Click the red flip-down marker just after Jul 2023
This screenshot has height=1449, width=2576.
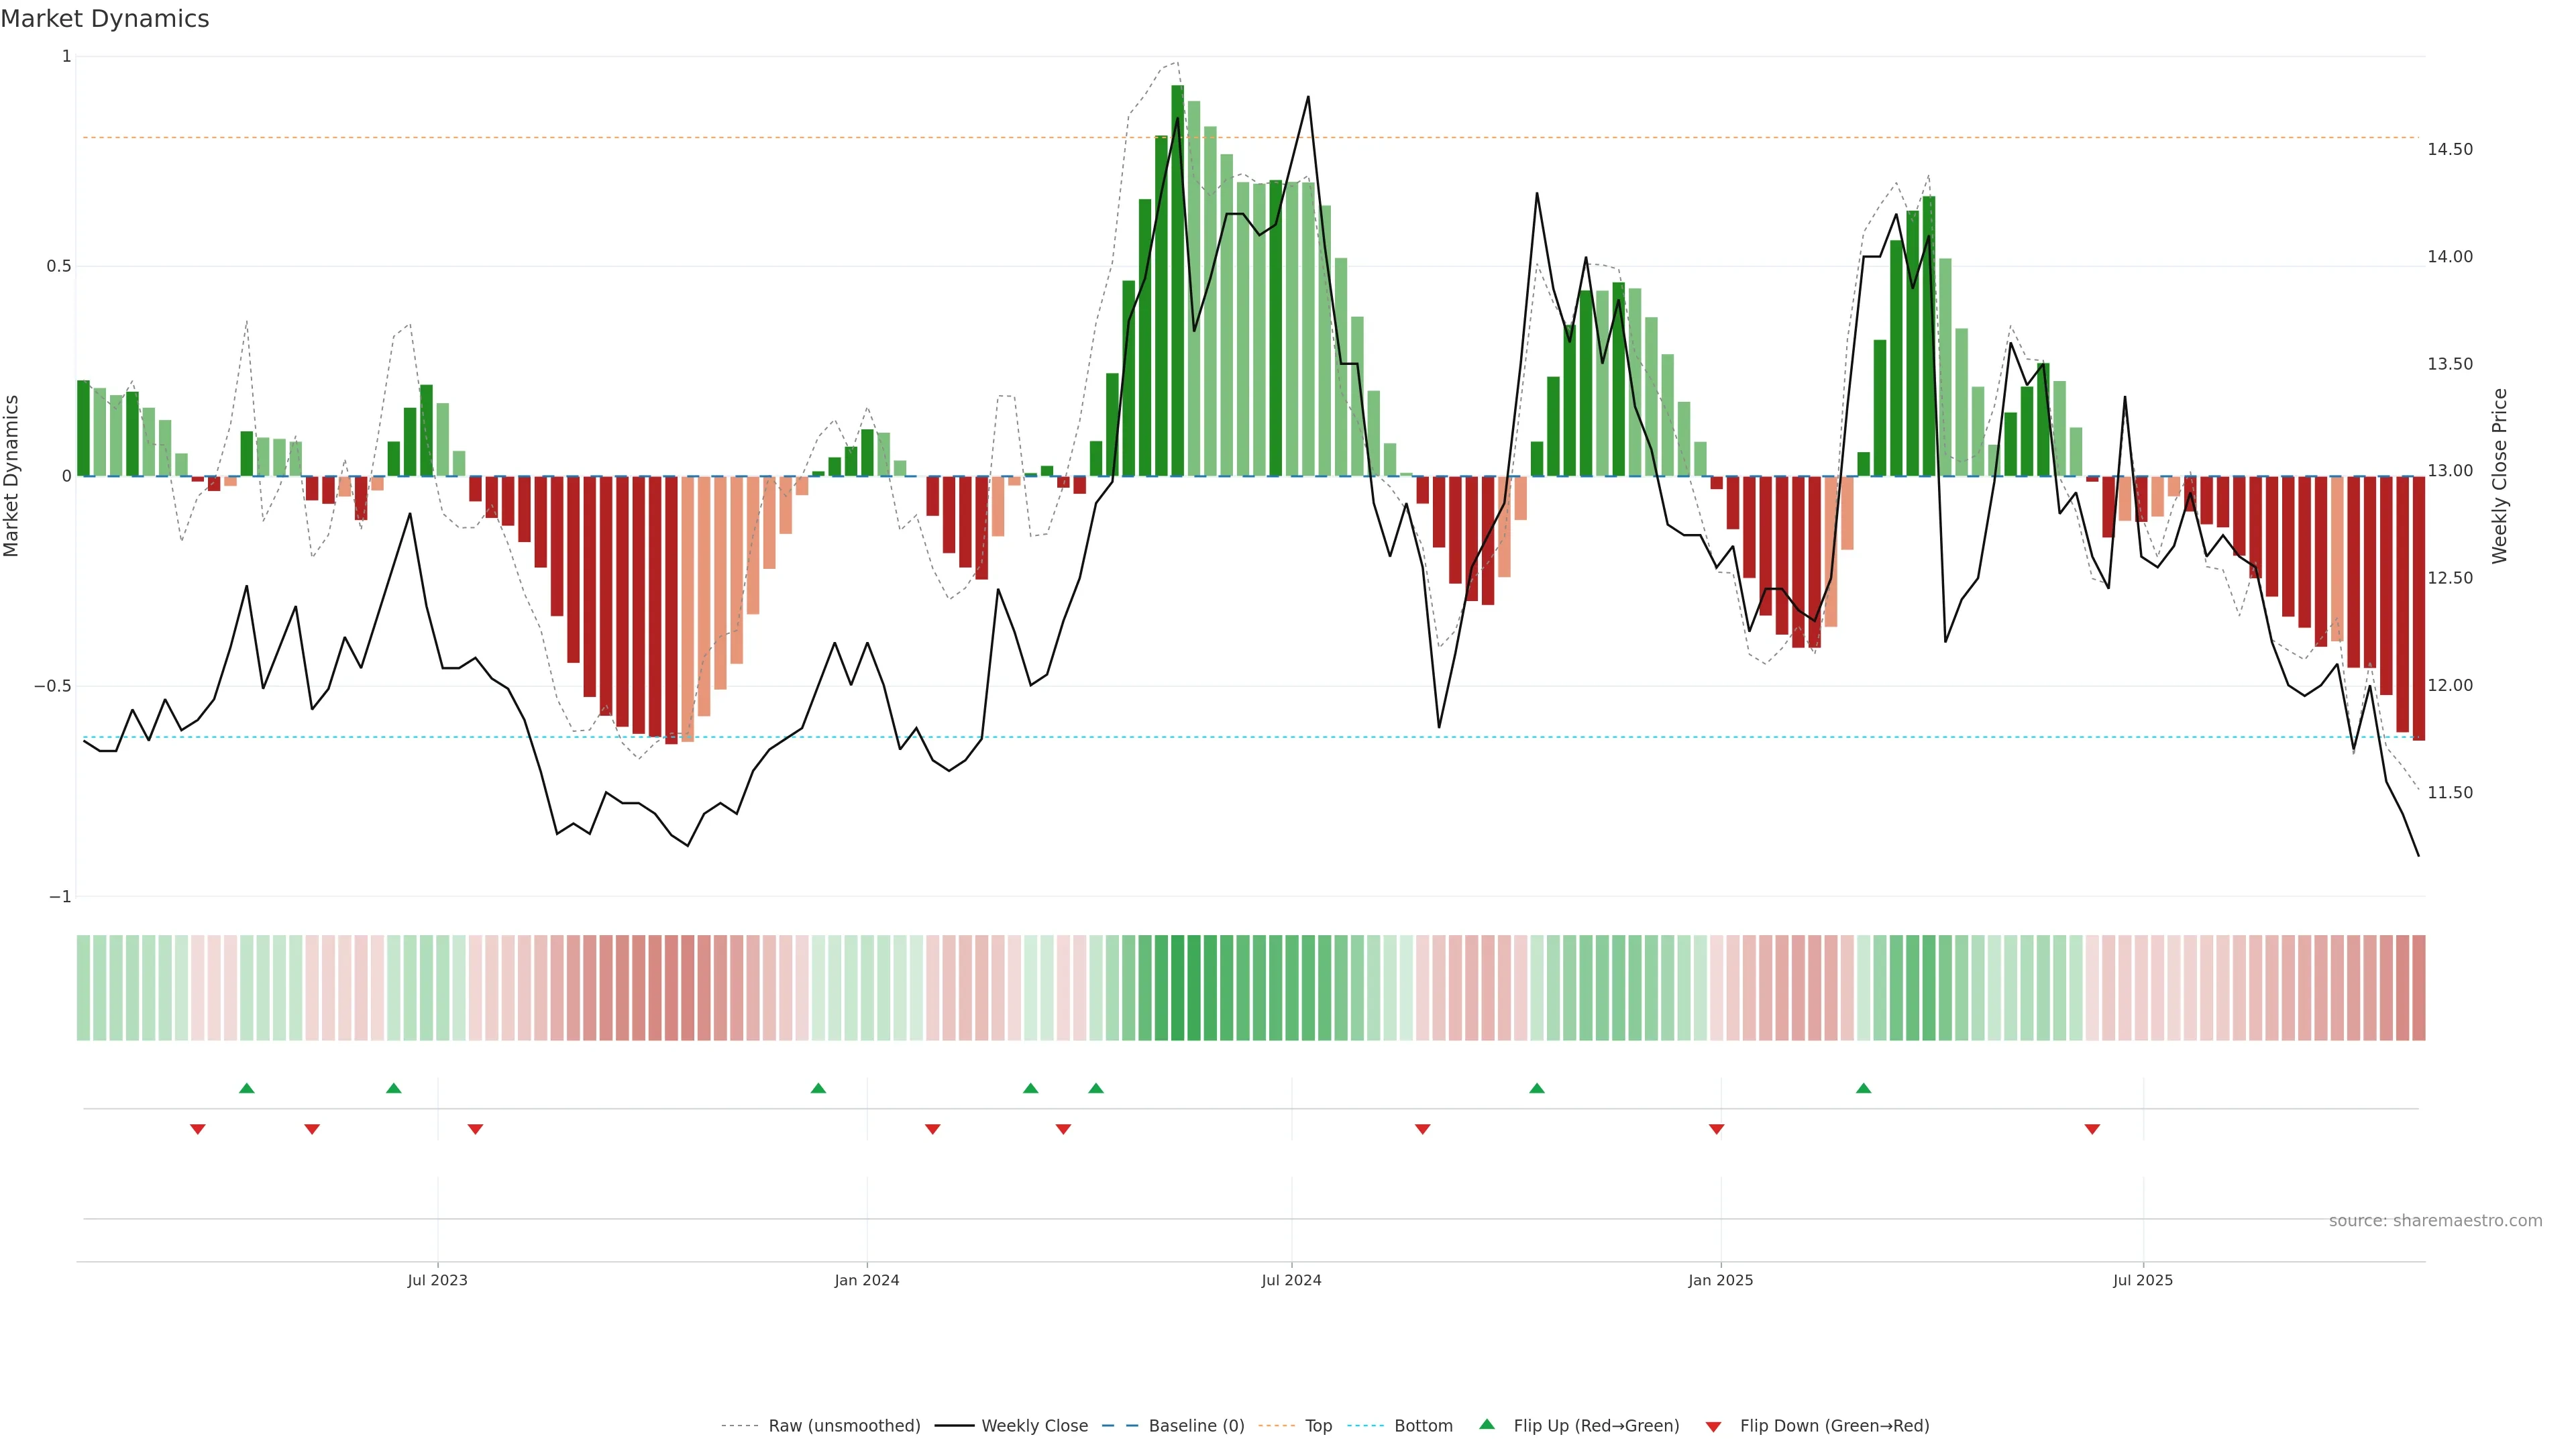475,1129
